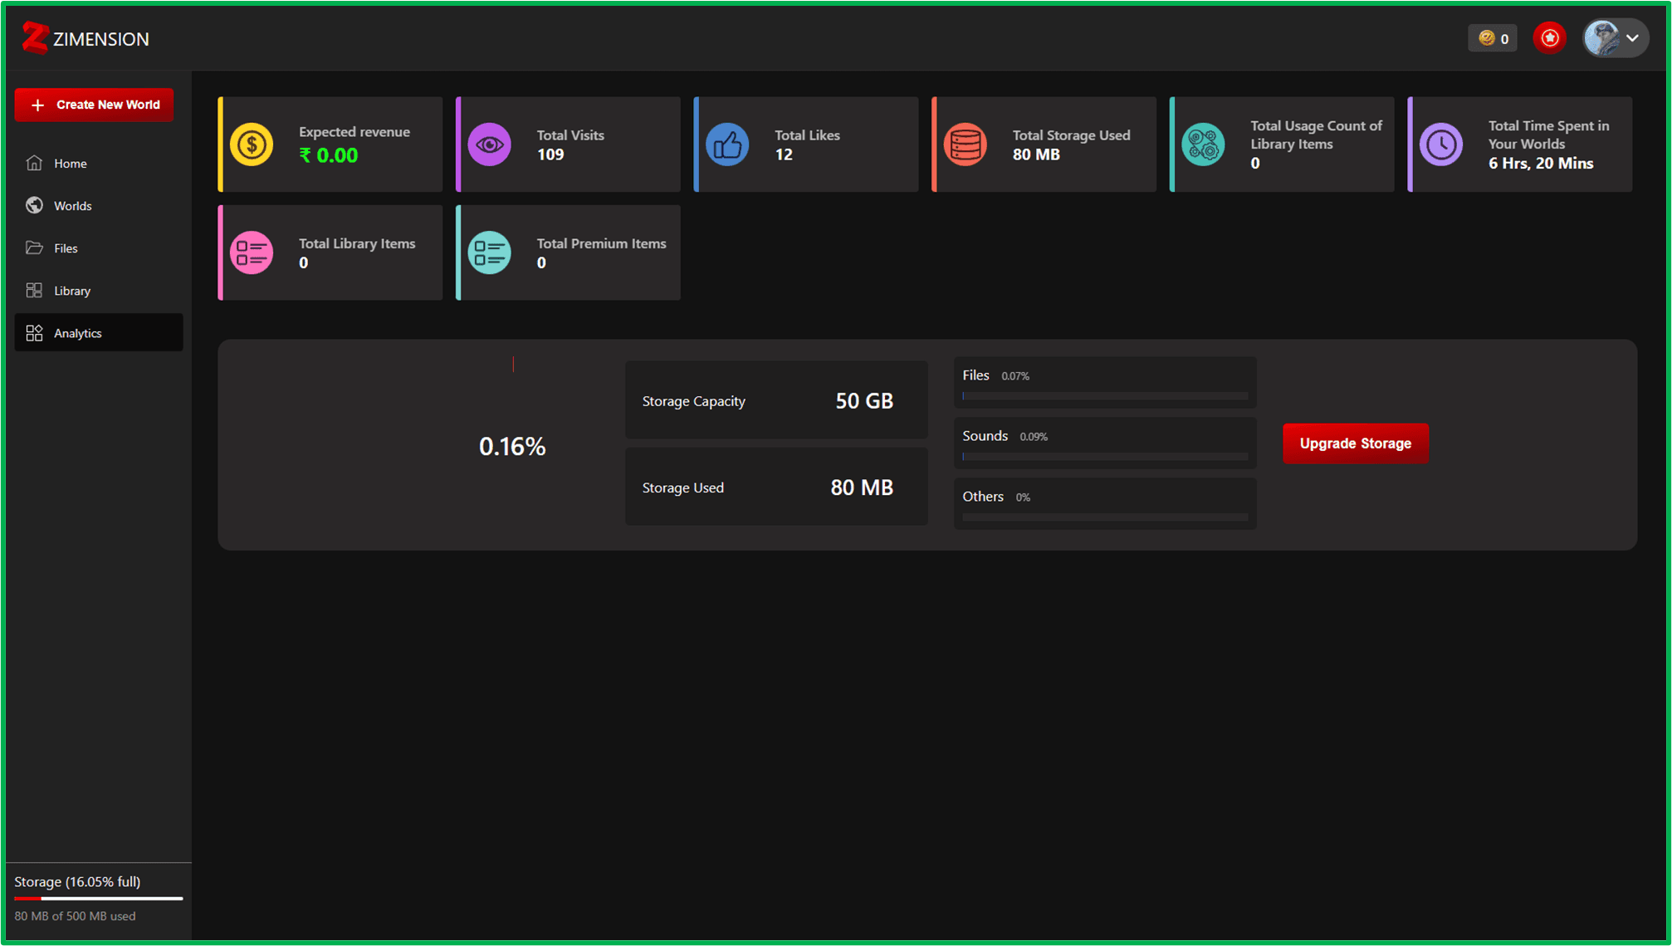
Task: Open the coin balance indicator
Action: click(1493, 38)
